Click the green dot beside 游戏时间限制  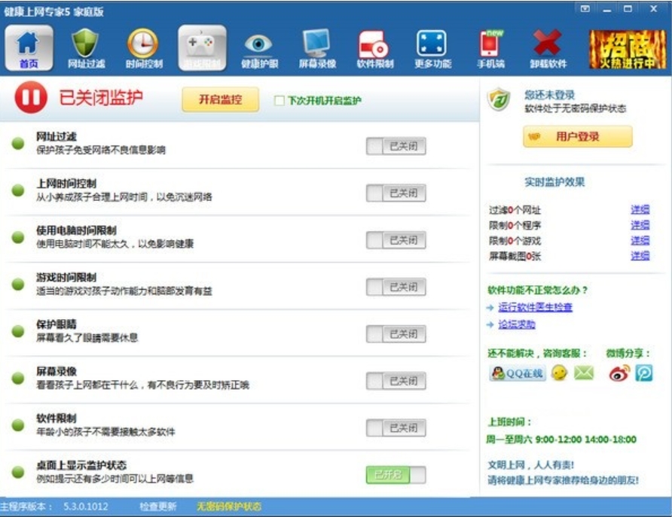click(18, 284)
